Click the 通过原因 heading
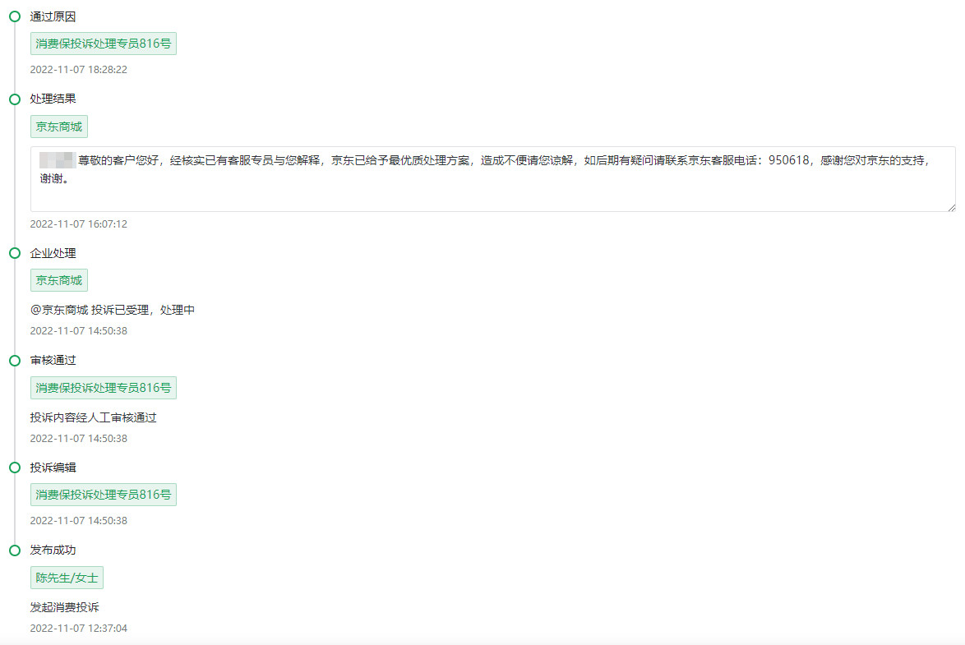The width and height of the screenshot is (965, 645). coord(53,16)
